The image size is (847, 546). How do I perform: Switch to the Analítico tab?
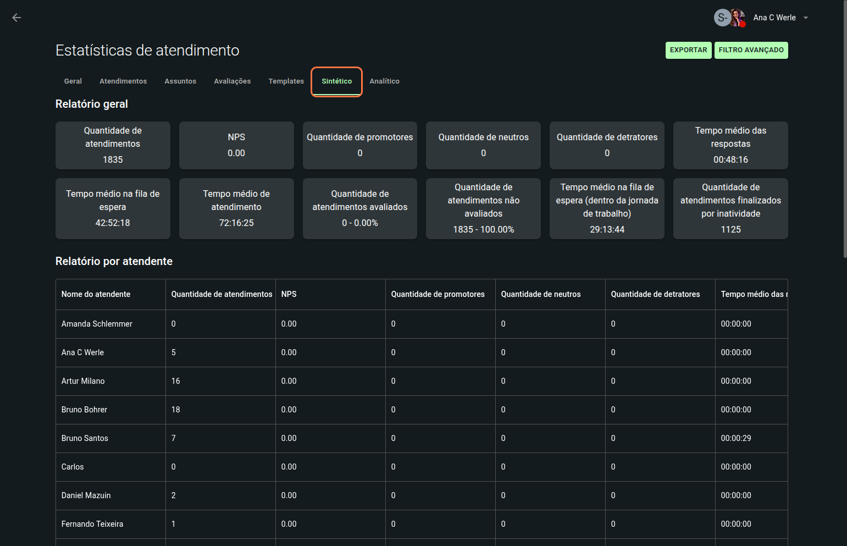point(384,81)
